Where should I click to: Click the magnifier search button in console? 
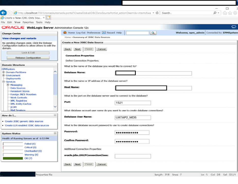tap(153, 33)
